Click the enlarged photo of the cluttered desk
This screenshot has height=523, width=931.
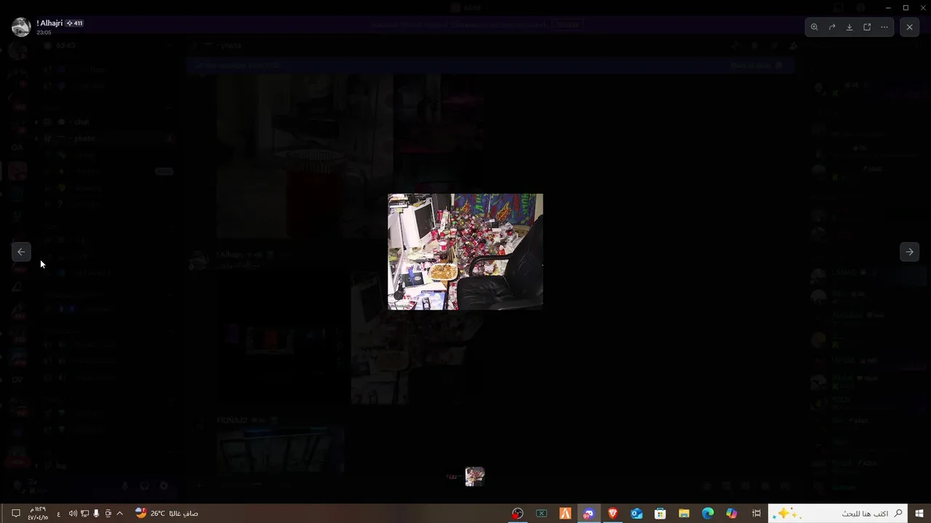coord(465,251)
